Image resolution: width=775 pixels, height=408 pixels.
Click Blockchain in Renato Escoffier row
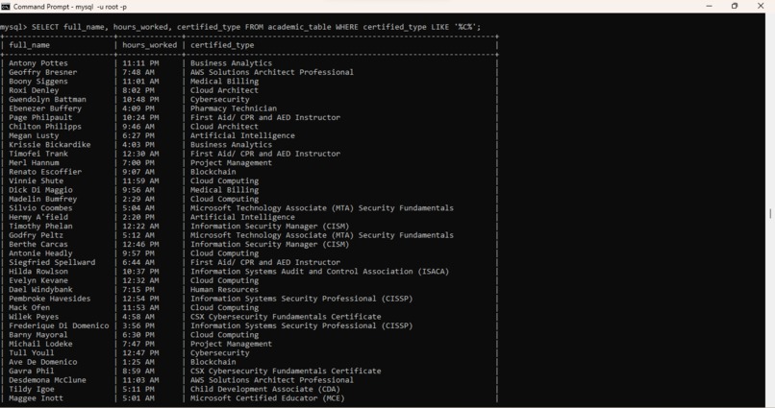[x=213, y=172]
